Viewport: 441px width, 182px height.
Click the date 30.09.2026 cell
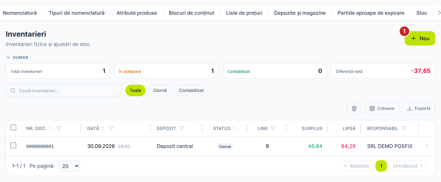[x=100, y=146]
